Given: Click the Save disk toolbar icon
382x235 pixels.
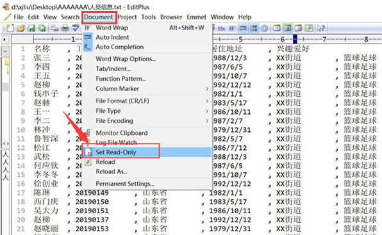Looking at the screenshot, I should coord(31,28).
